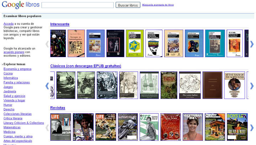Open At the Back of the North Wind cover
The height and width of the screenshot is (145, 256).
click(x=234, y=85)
